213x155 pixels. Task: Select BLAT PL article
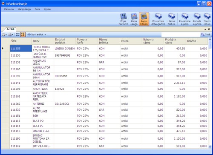[43, 126]
